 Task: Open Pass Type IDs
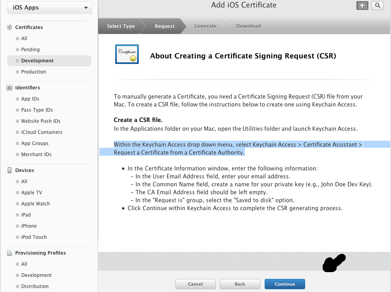pos(37,110)
